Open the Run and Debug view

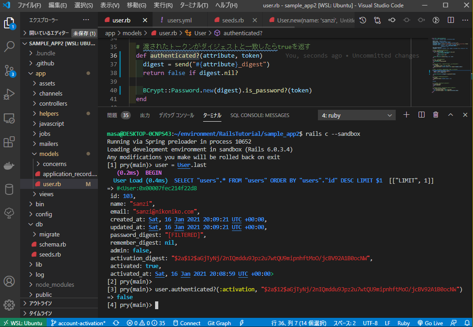10,94
